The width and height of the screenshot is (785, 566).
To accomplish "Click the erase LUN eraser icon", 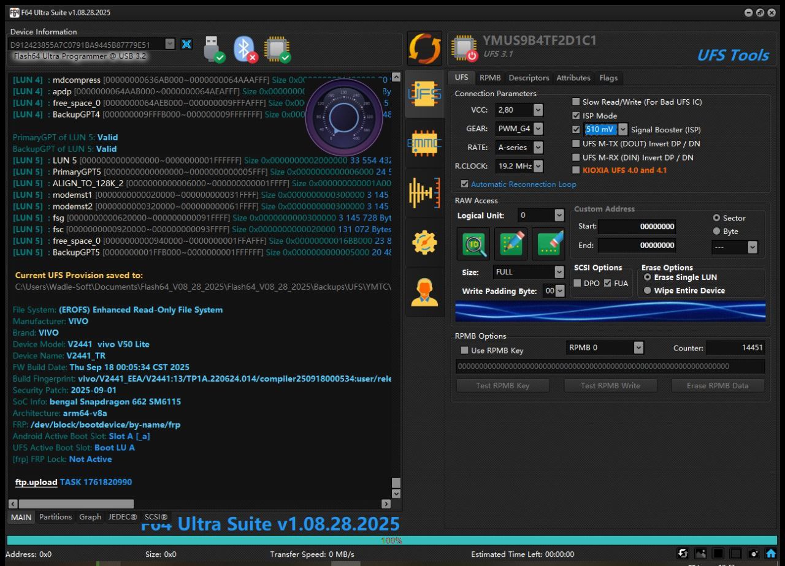I will [548, 244].
